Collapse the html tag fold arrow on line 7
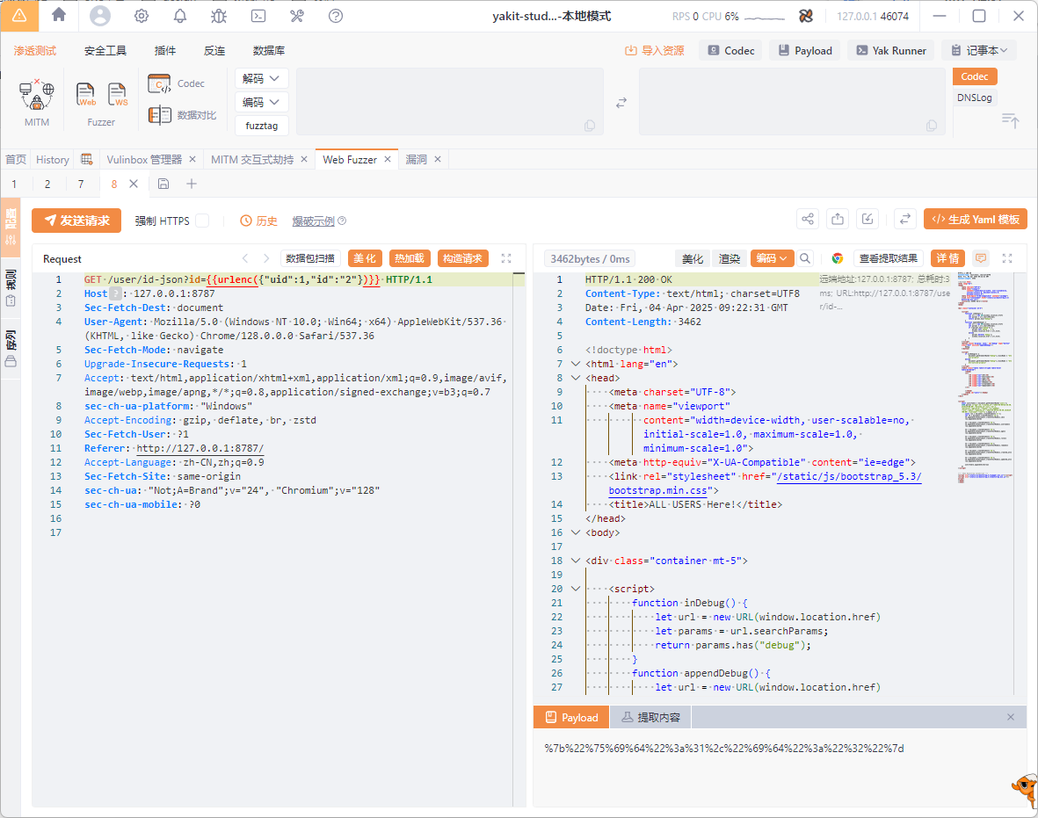The image size is (1038, 818). point(576,364)
